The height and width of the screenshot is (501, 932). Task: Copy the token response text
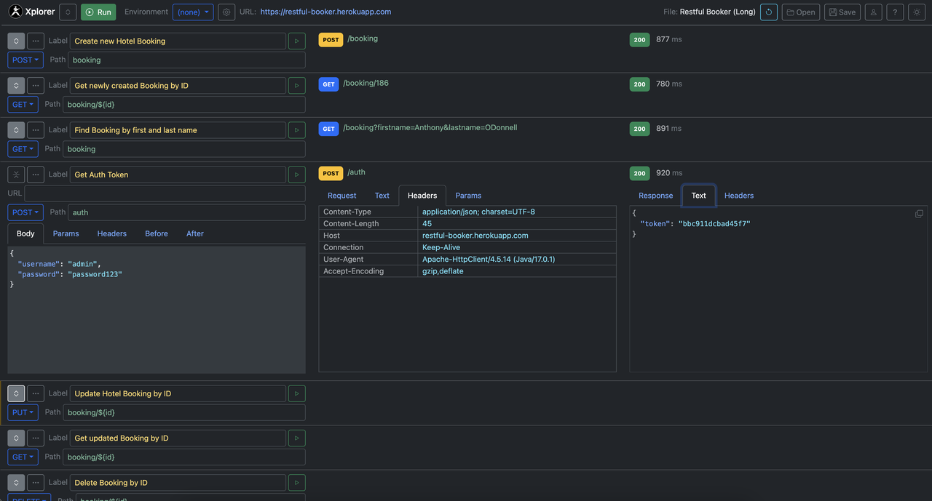click(x=919, y=214)
